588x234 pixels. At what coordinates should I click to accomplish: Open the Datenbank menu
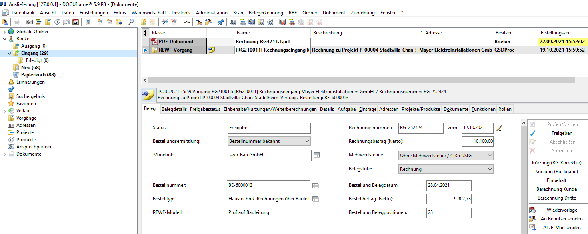(23, 13)
